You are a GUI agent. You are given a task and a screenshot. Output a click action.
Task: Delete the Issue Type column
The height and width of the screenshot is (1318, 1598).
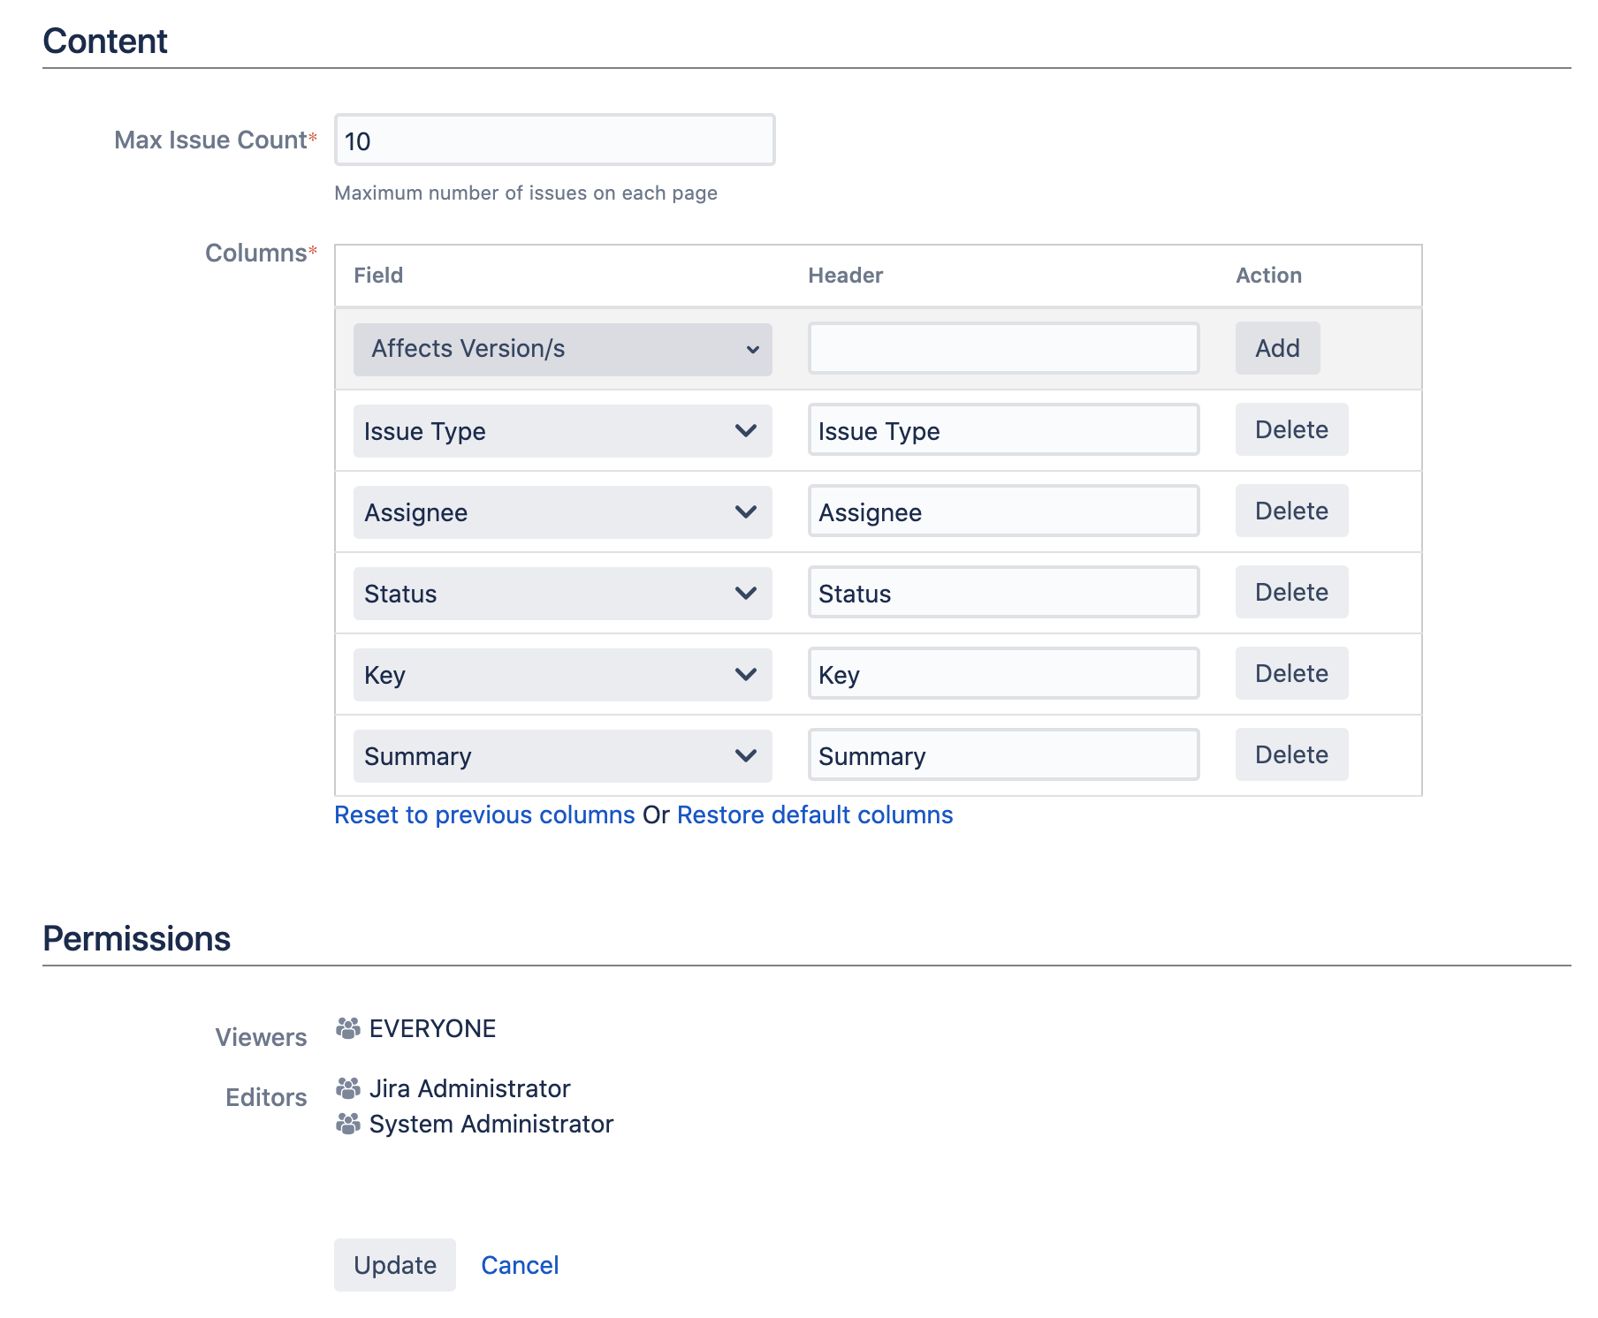click(x=1290, y=430)
